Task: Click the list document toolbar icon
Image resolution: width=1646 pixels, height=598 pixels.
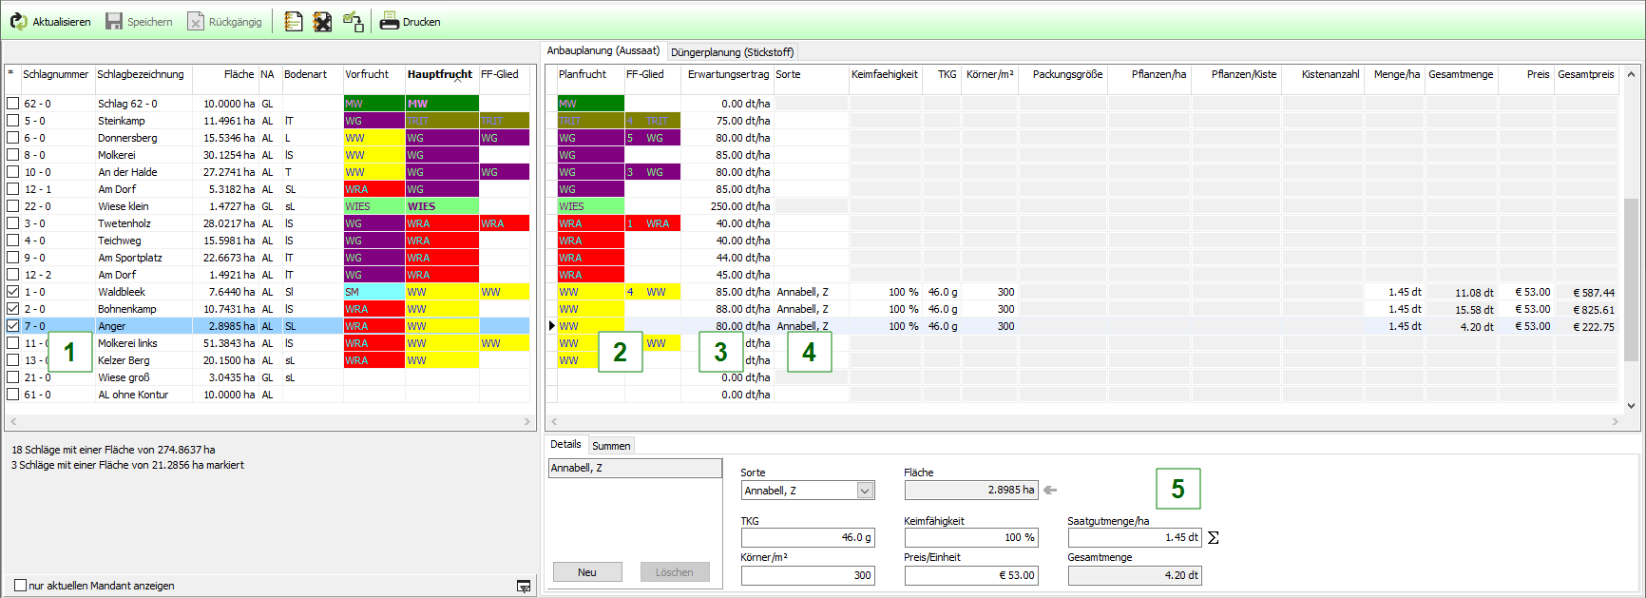Action: click(x=294, y=21)
